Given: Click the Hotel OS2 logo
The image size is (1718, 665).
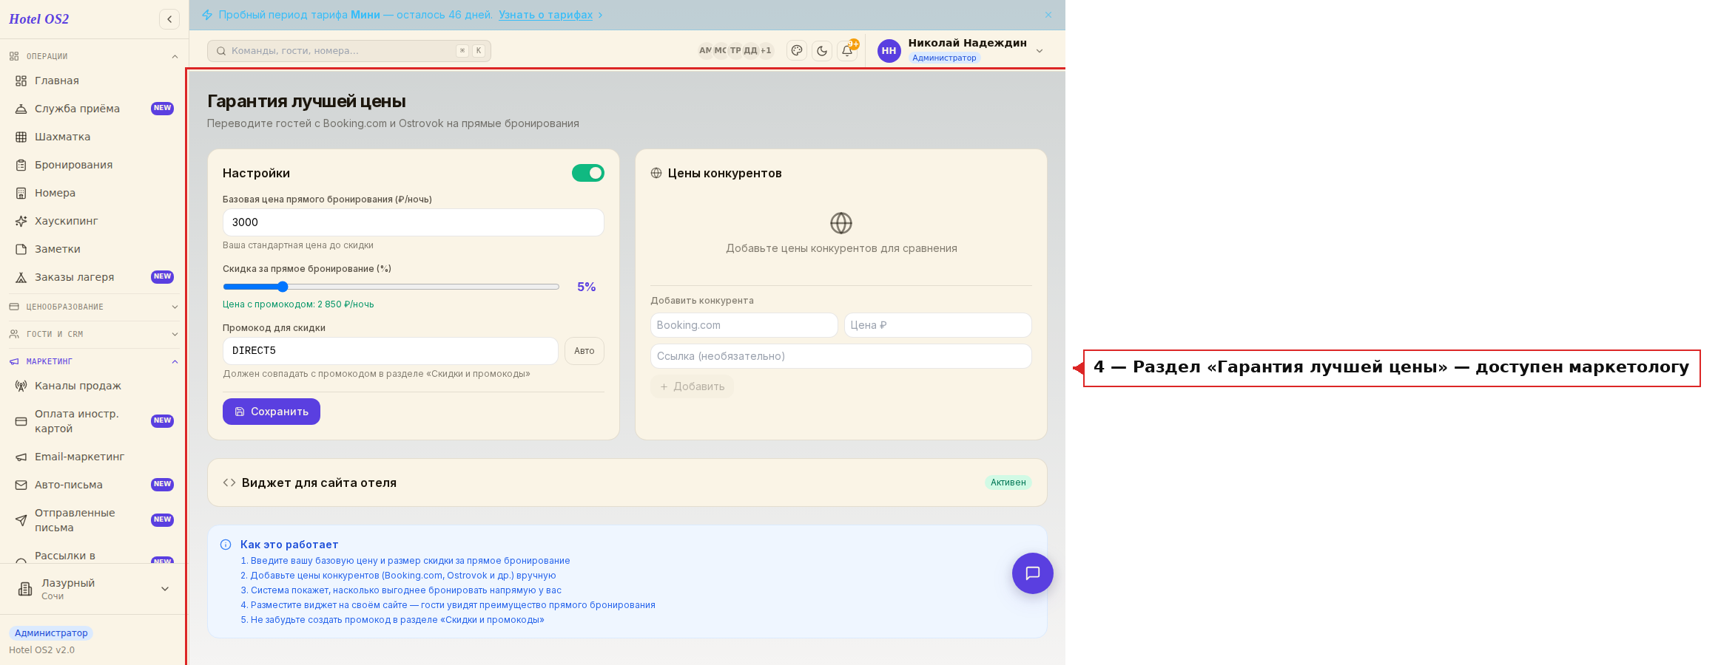Looking at the screenshot, I should tap(38, 19).
